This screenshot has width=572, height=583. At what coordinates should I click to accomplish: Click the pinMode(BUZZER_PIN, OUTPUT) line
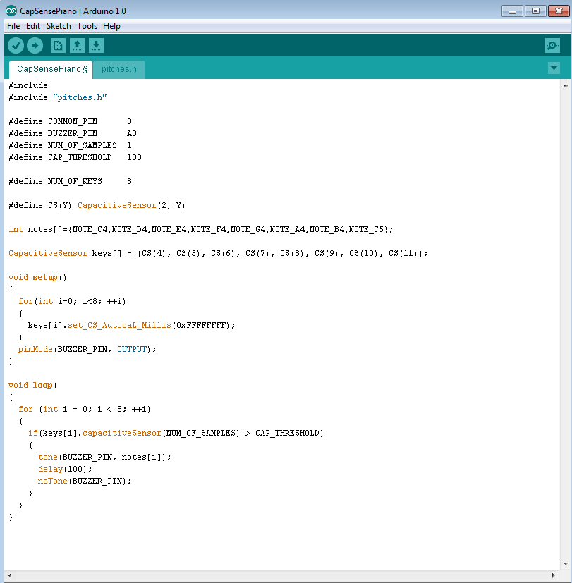pyautogui.click(x=87, y=349)
